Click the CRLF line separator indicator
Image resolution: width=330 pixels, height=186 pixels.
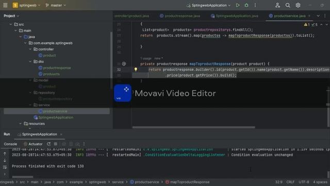(x=290, y=182)
